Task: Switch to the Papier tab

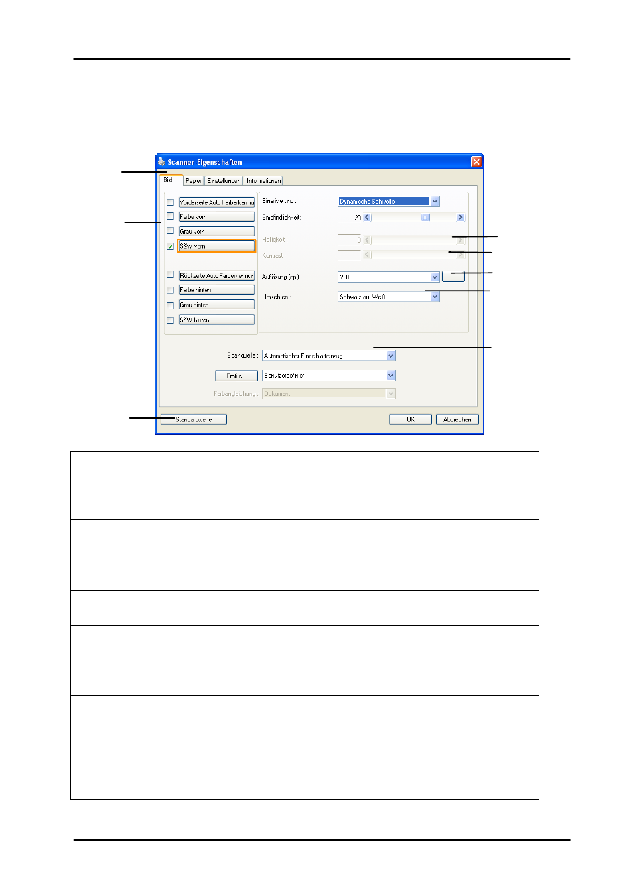Action: (x=194, y=181)
